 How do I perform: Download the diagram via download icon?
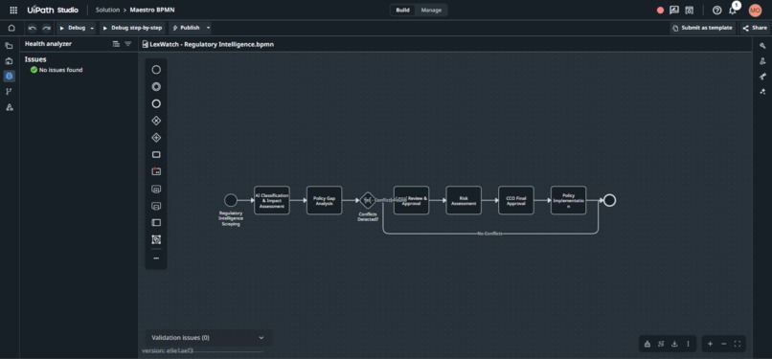pos(674,344)
